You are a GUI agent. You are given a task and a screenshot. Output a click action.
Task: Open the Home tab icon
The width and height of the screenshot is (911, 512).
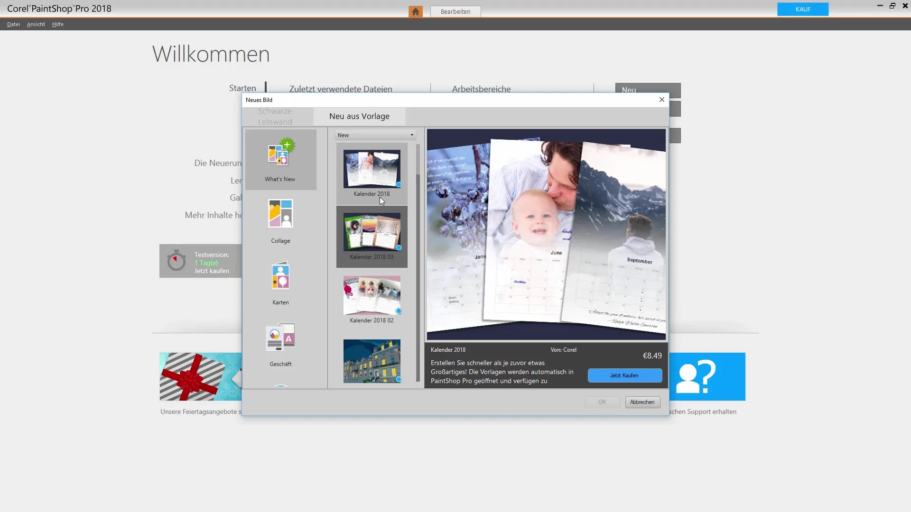point(416,11)
